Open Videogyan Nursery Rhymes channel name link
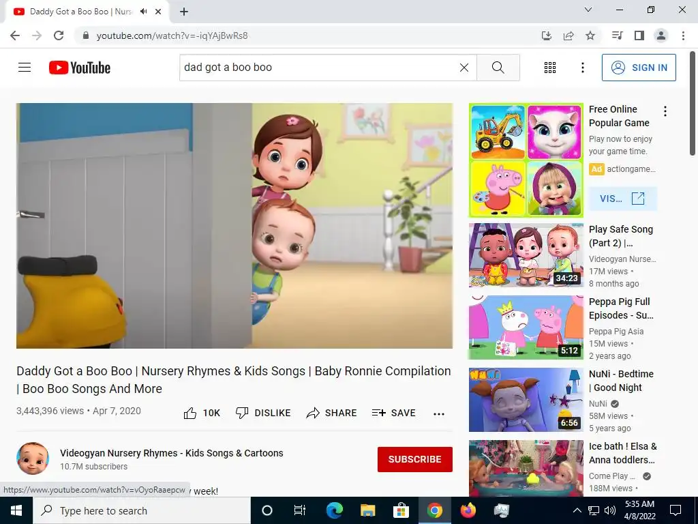Screen dimensions: 698x524 pos(171,453)
